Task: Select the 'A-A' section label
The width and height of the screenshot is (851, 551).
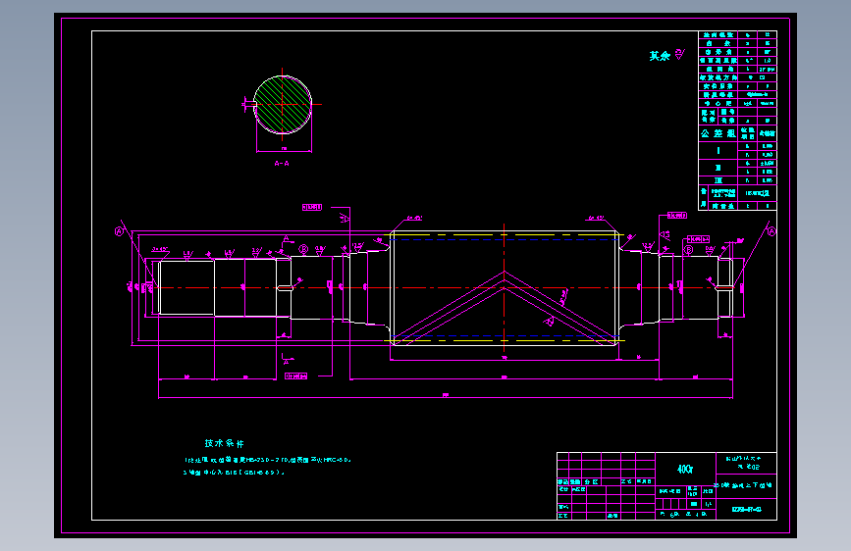Action: [282, 163]
